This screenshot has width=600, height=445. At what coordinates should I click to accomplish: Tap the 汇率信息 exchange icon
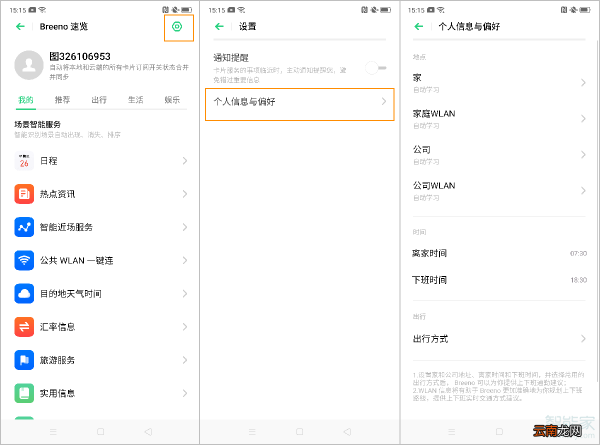[x=24, y=327]
